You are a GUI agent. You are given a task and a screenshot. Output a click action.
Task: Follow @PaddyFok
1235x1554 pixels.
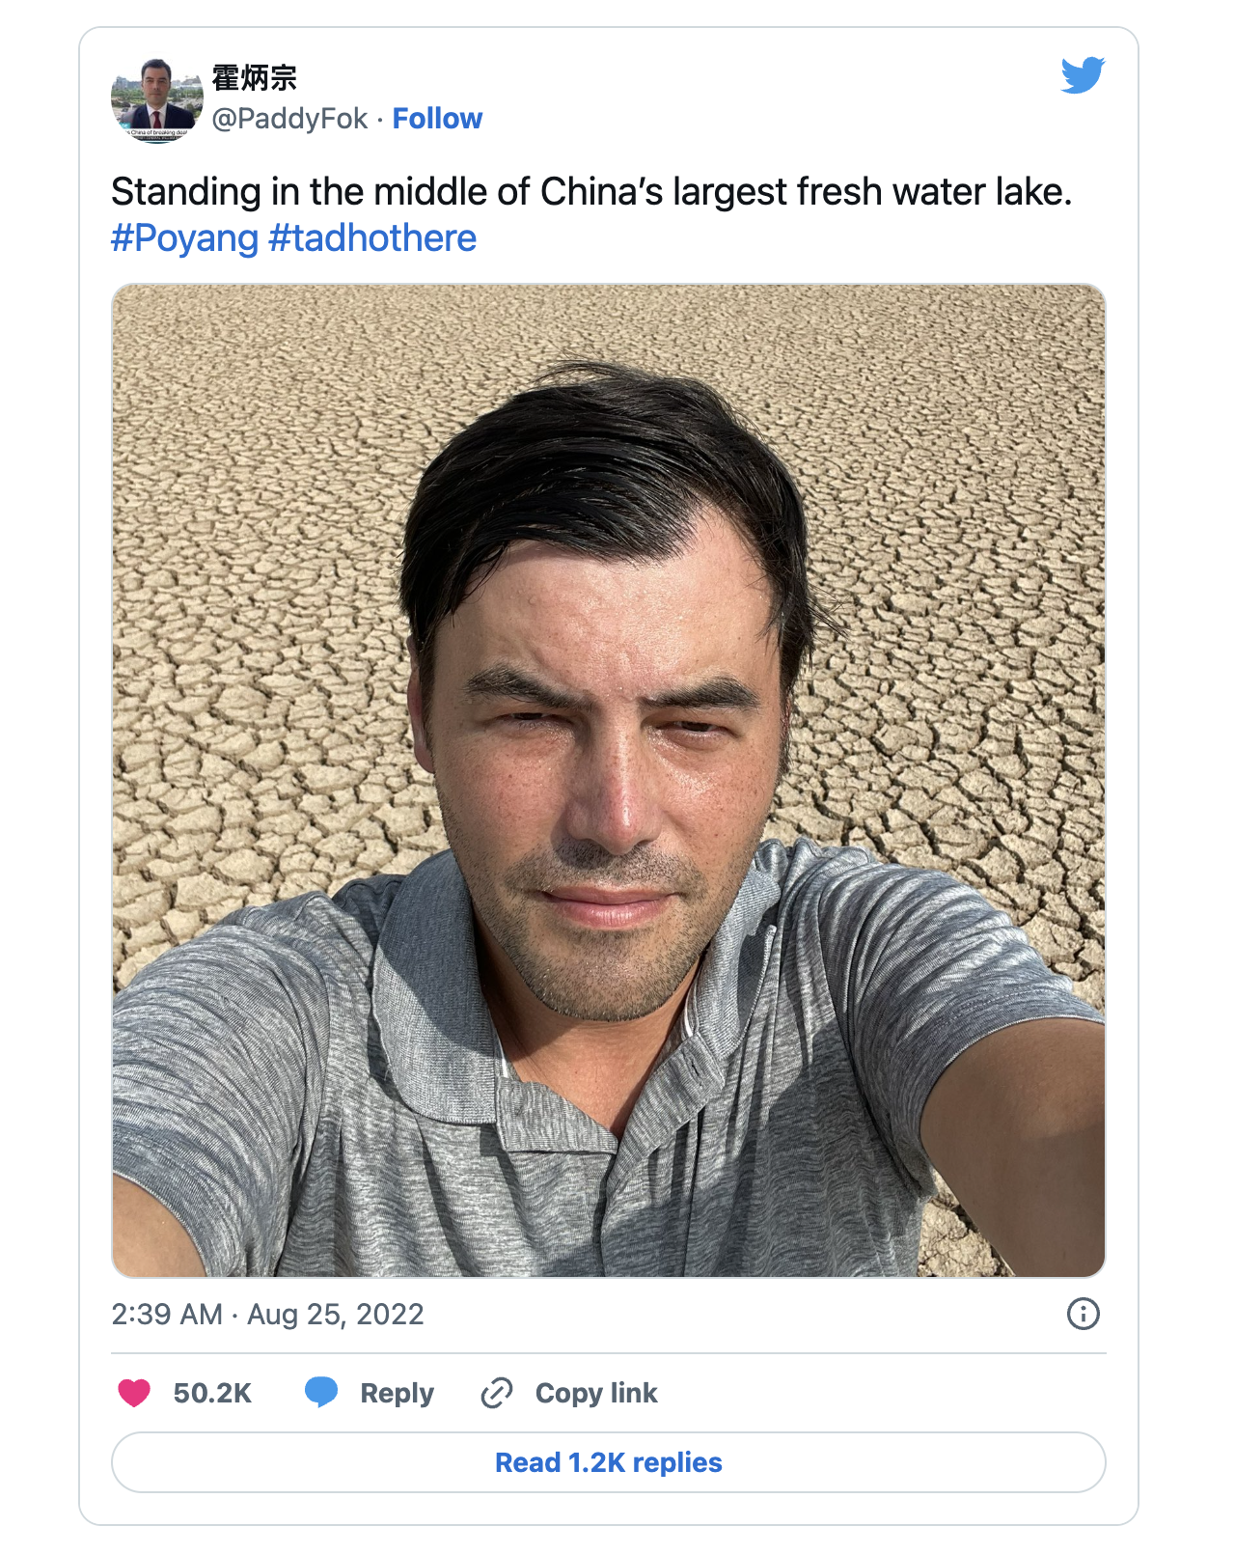coord(437,119)
